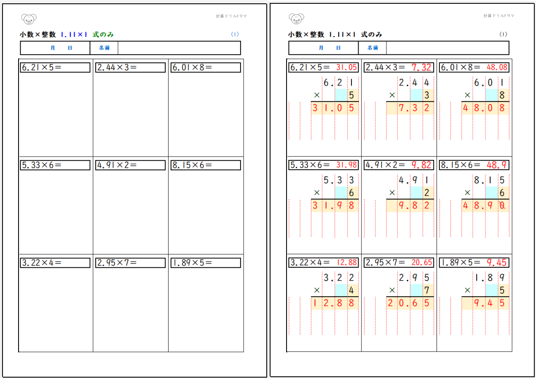Viewport: 536px width, 378px height.
Task: Select the 月 日 date box on the right page
Action: point(324,48)
